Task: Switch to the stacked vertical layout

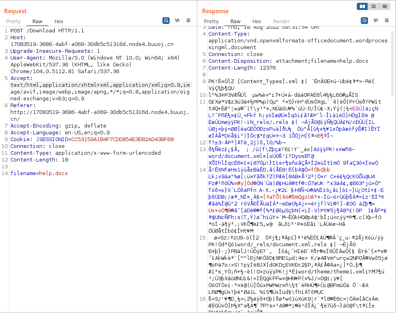Action: pos(374,6)
